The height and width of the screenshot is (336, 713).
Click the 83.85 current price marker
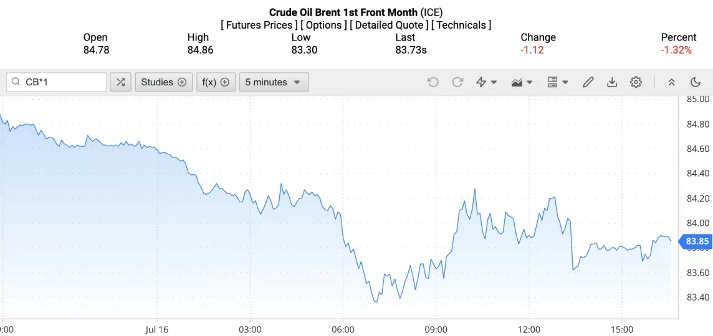[x=697, y=241]
